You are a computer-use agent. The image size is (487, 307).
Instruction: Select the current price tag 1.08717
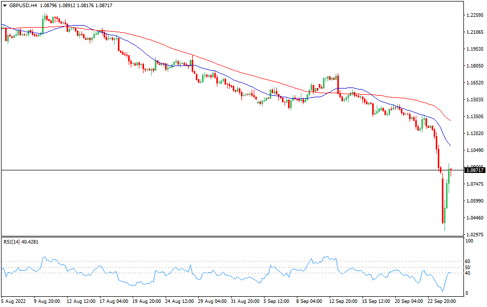[x=475, y=170]
